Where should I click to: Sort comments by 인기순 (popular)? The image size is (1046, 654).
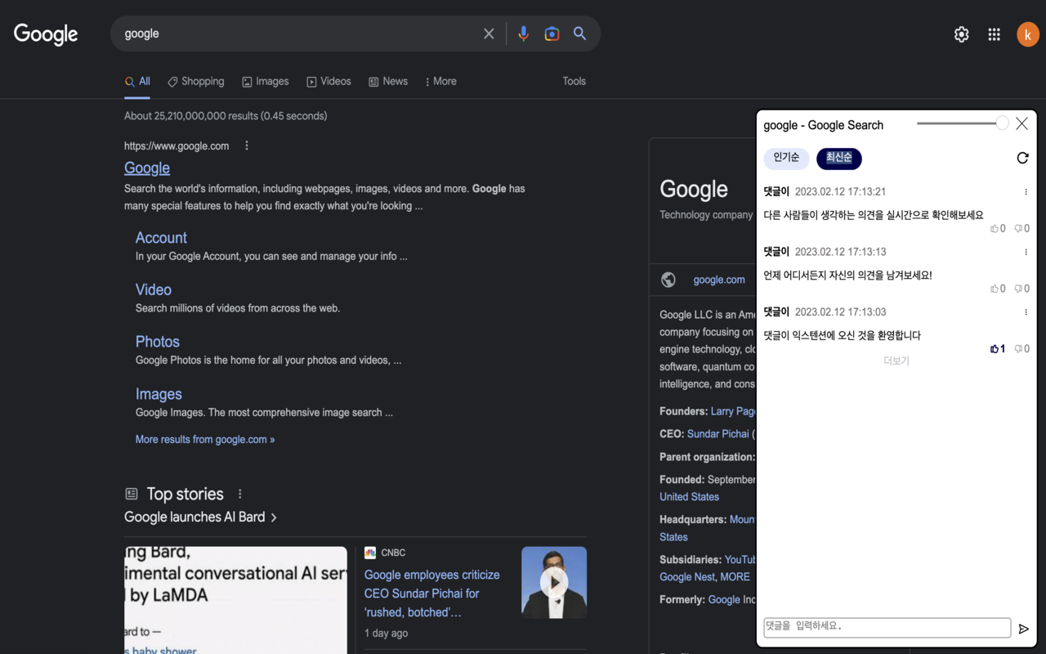(x=786, y=158)
